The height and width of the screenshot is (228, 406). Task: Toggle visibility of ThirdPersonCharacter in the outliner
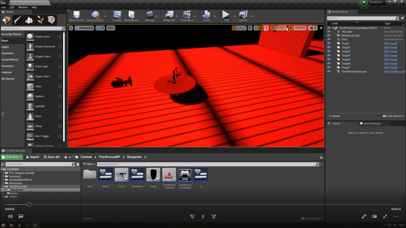click(329, 72)
